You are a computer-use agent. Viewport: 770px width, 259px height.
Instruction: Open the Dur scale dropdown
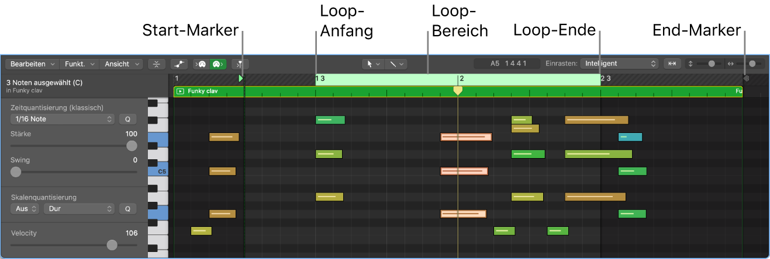click(79, 209)
